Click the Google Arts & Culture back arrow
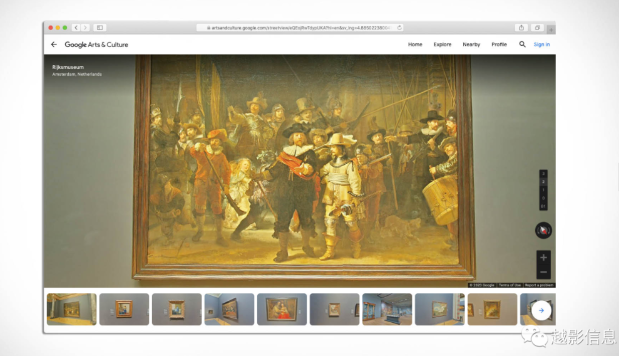The width and height of the screenshot is (619, 356). click(54, 44)
